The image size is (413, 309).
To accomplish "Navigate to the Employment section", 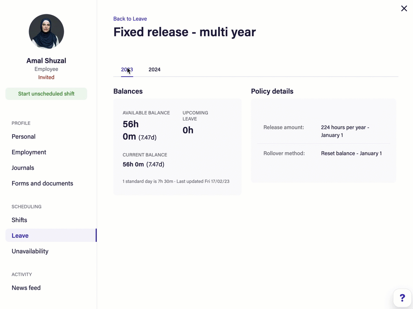I will click(x=29, y=152).
